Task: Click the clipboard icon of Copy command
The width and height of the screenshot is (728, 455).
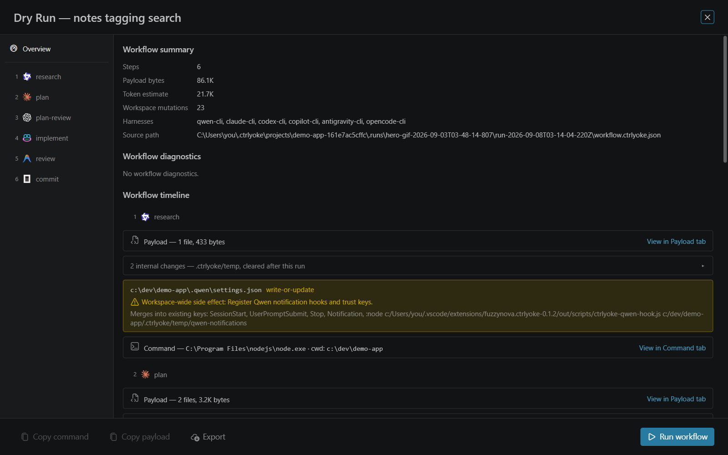Action: pos(25,437)
